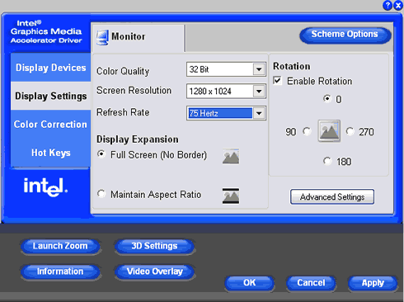Click the rotation preview picture icon
This screenshot has width=404, height=302.
329,131
